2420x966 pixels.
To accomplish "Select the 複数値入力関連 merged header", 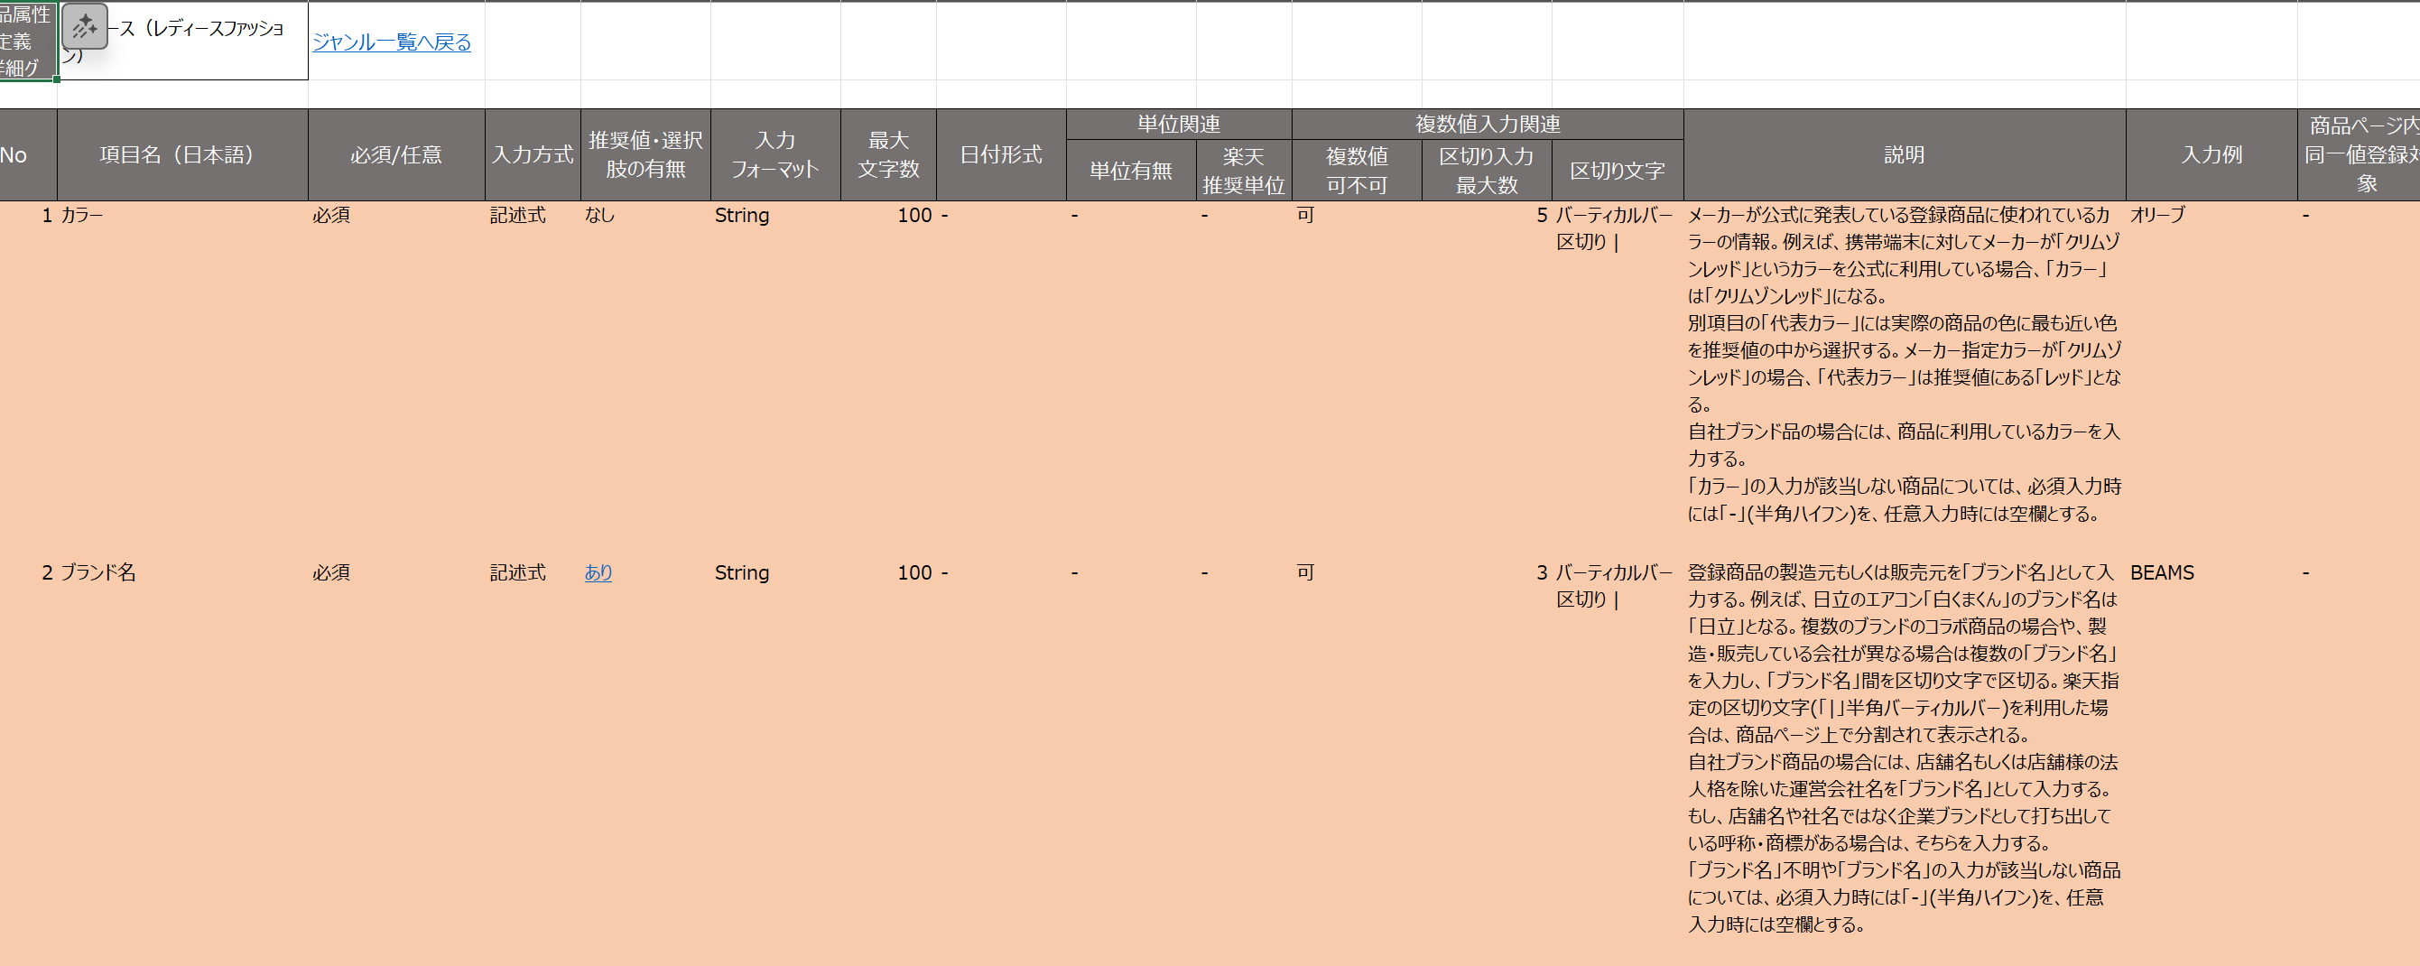I will click(x=1488, y=124).
